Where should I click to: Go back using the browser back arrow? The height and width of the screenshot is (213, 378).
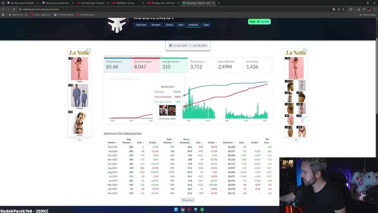tap(3, 9)
